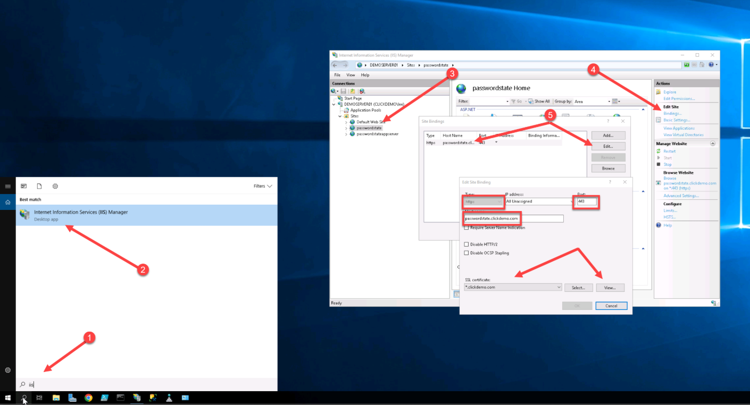750x405 pixels.
Task: Open File Explorer from the taskbar
Action: (x=56, y=398)
